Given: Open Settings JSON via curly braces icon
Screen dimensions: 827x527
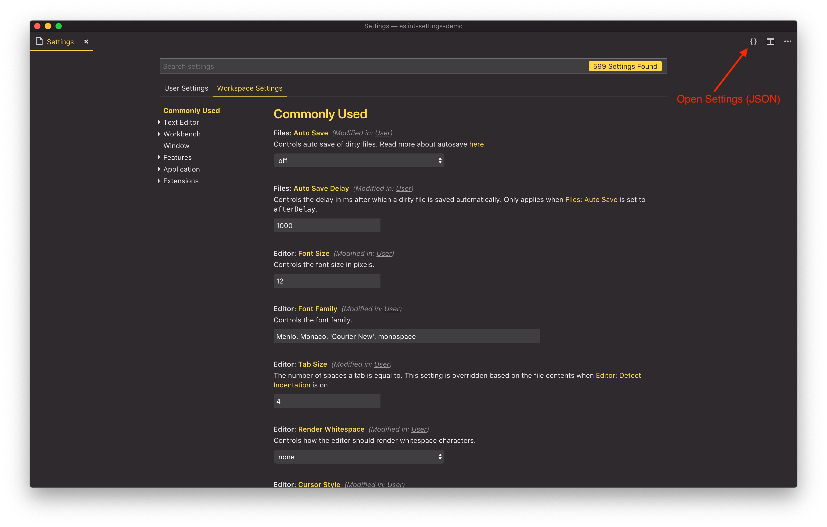Looking at the screenshot, I should 753,42.
